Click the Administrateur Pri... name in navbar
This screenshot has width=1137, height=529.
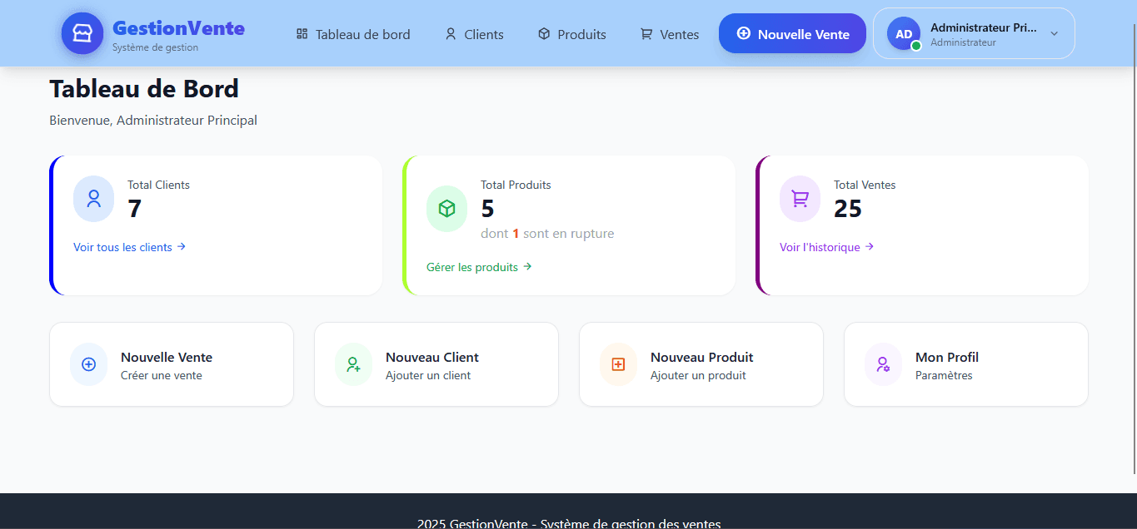point(984,27)
